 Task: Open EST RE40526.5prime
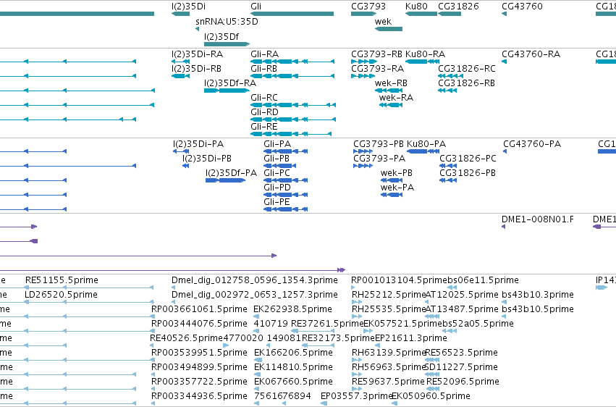tap(186, 338)
